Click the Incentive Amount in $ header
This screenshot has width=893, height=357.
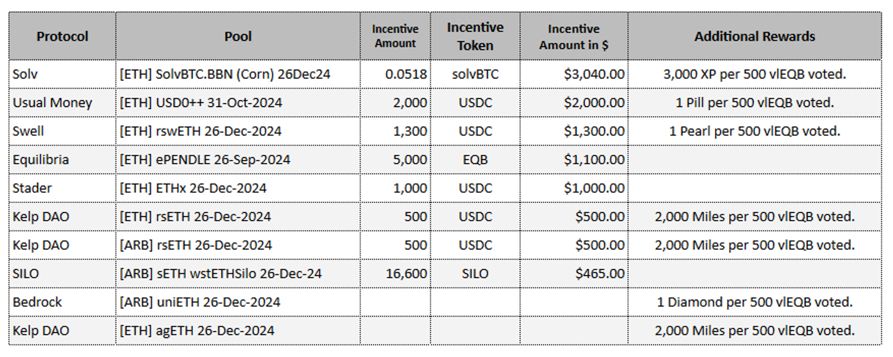click(x=573, y=36)
